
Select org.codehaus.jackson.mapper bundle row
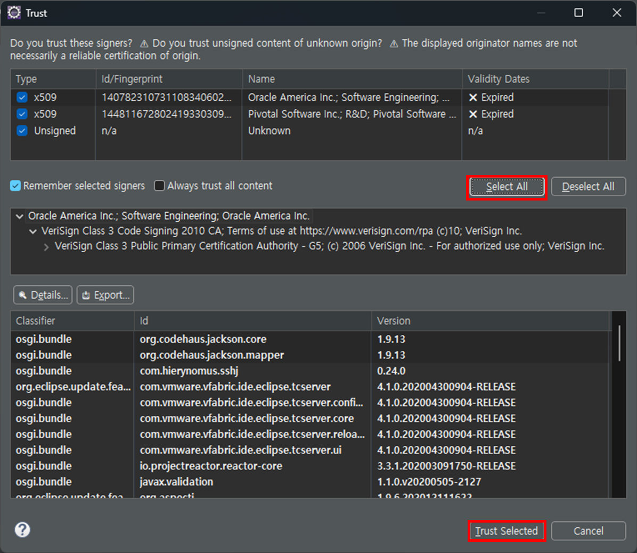click(309, 355)
